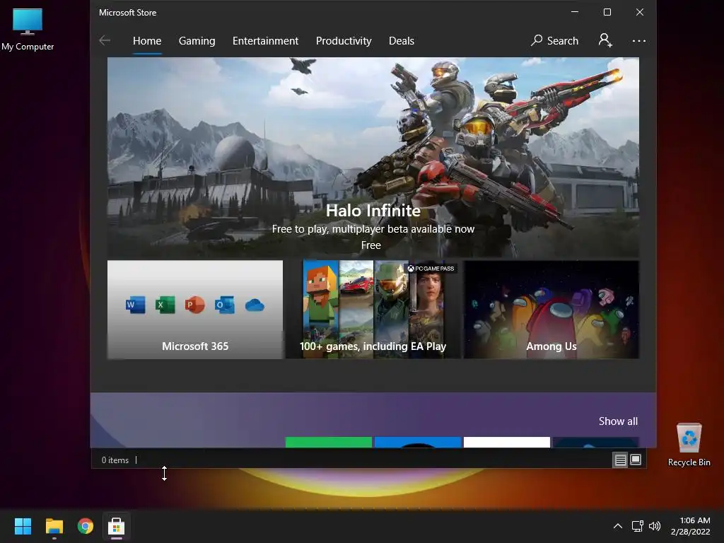Go back with the Store back arrow

pyautogui.click(x=105, y=40)
